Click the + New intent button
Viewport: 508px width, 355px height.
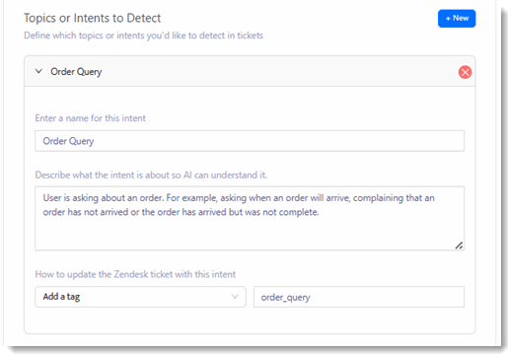tap(457, 19)
